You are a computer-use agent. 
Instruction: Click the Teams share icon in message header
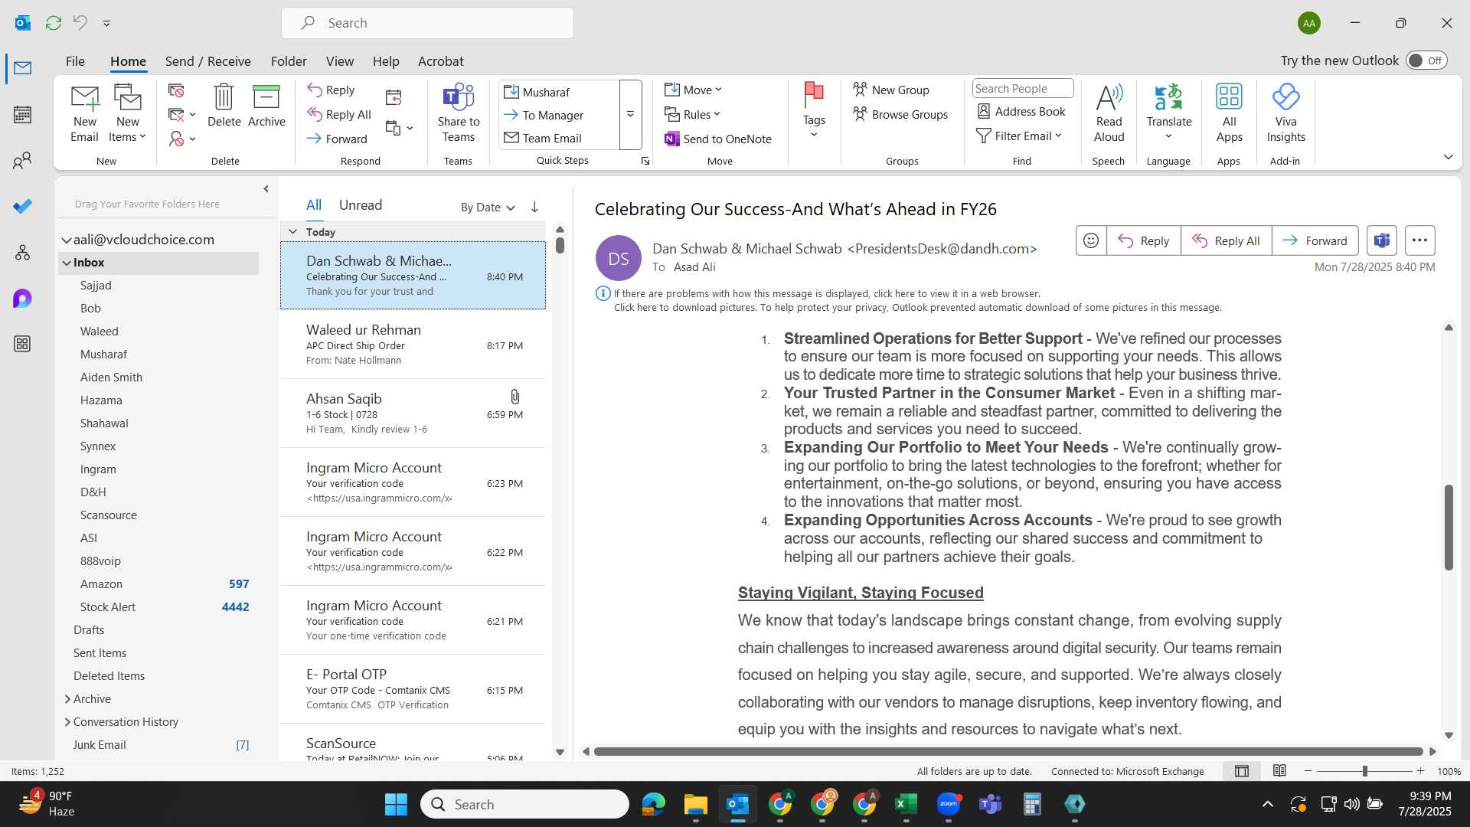(x=1381, y=240)
